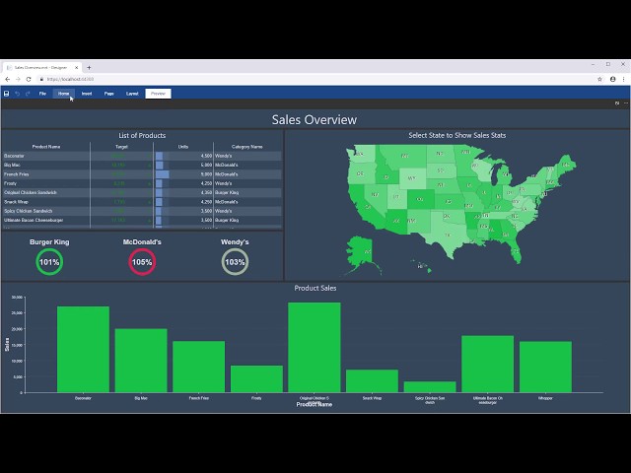Open a new browser tab with plus
Image resolution: width=631 pixels, height=473 pixels.
coord(89,68)
